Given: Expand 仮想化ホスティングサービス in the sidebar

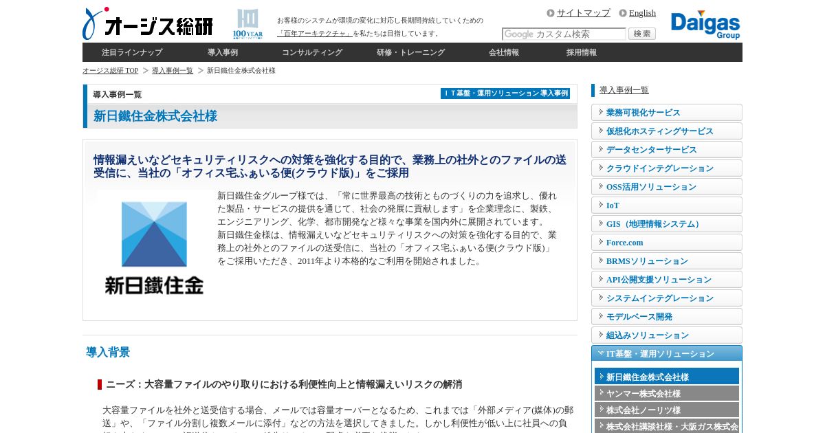Looking at the screenshot, I should [667, 131].
